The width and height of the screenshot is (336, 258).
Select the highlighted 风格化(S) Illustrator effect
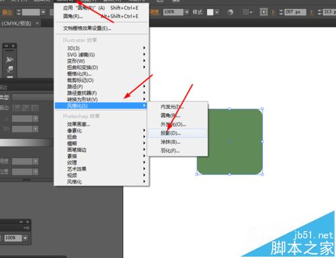(101, 105)
